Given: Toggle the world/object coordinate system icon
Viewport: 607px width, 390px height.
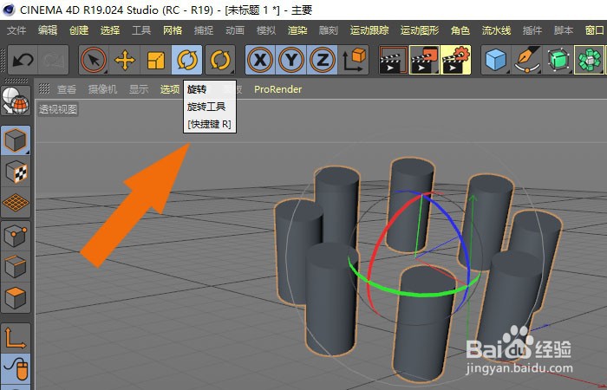Looking at the screenshot, I should click(x=354, y=60).
